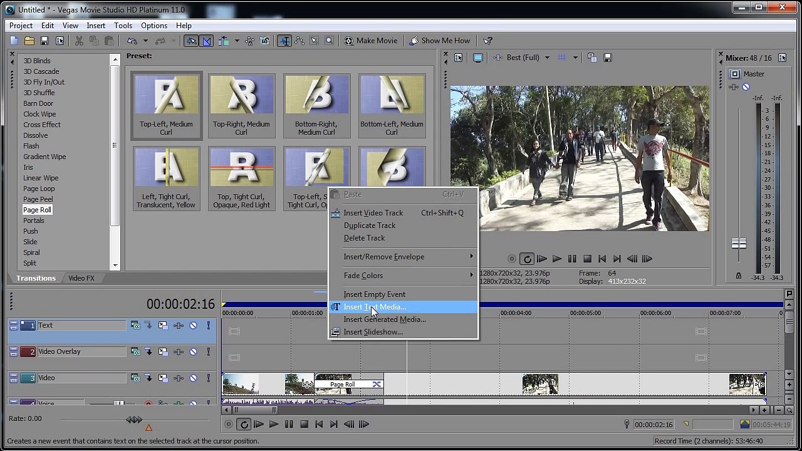Choose Insert Text Media from context menu
This screenshot has height=451, width=802.
(x=404, y=307)
